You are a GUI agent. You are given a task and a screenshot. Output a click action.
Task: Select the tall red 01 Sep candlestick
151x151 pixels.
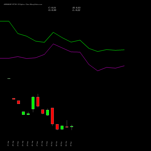[x=52, y=116]
